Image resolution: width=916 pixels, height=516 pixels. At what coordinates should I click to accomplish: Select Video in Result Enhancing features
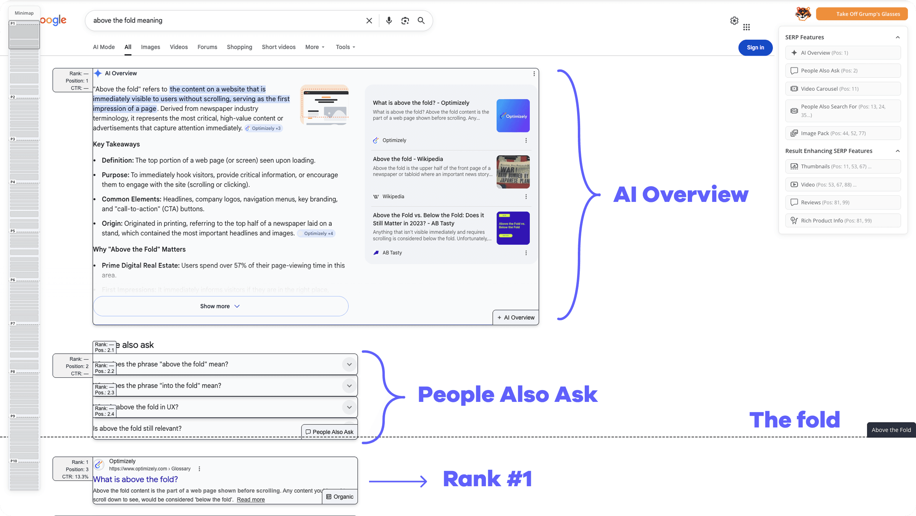843,184
